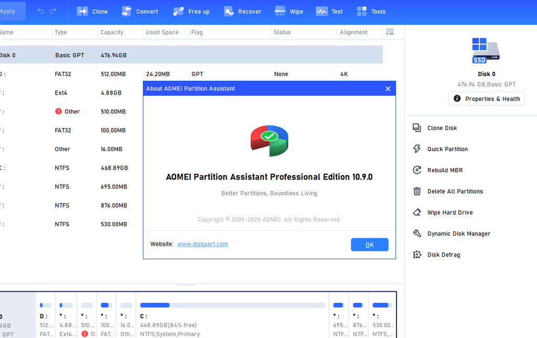Open the Dynamic Disk Manager wrench icon

click(x=417, y=234)
